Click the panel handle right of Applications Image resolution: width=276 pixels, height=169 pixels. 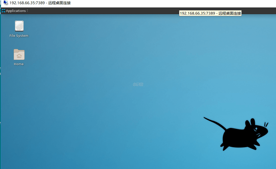(x=27, y=11)
